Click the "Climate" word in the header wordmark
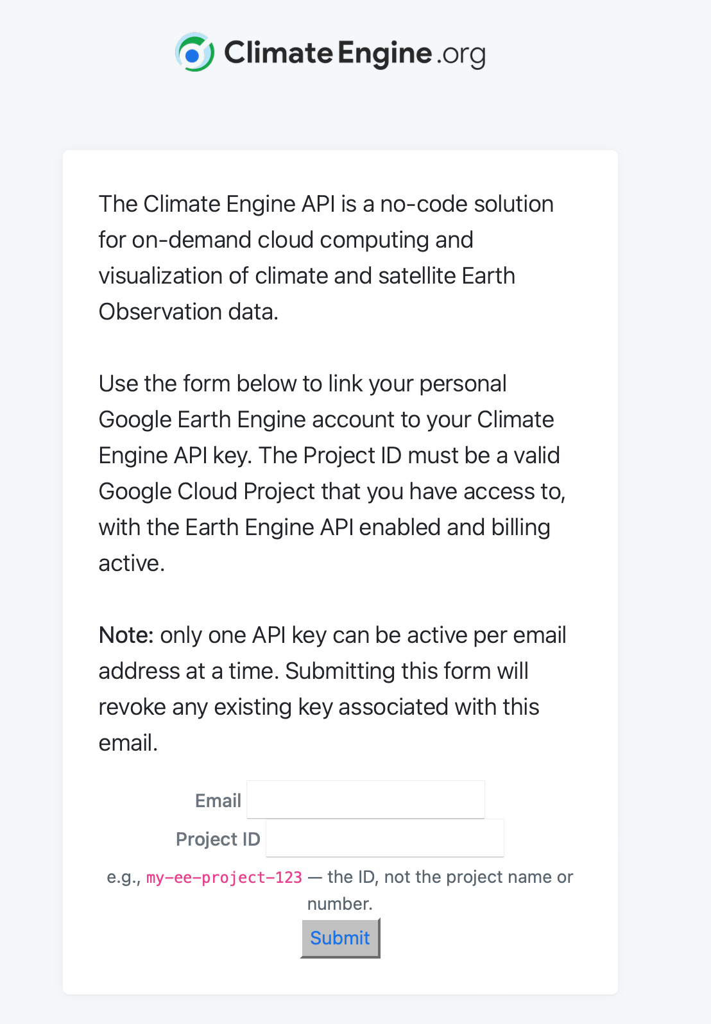The image size is (711, 1024). (x=278, y=53)
